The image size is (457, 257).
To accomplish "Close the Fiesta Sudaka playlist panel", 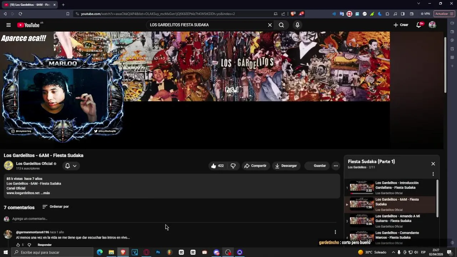I will (433, 164).
